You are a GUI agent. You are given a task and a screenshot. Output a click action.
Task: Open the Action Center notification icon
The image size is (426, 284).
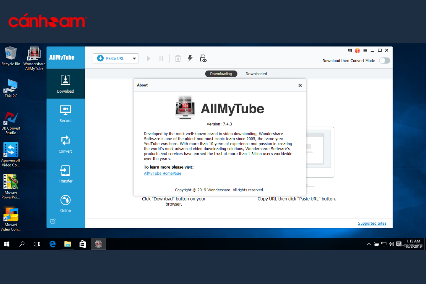coord(399,244)
